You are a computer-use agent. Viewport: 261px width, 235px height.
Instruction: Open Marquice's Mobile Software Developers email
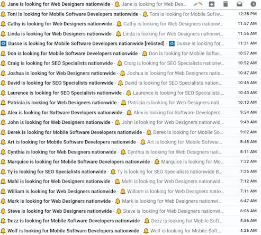(130, 161)
